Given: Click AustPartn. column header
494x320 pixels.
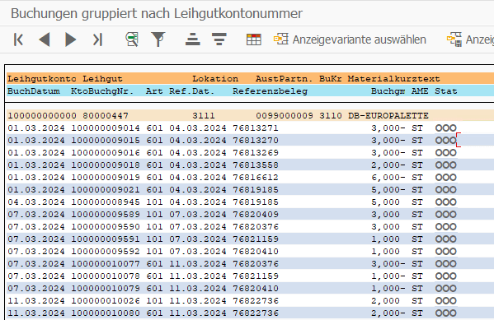Looking at the screenshot, I should 285,79.
